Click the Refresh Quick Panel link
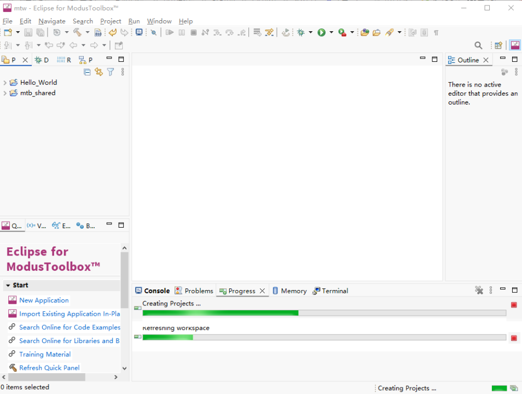Image resolution: width=522 pixels, height=394 pixels. click(x=49, y=368)
